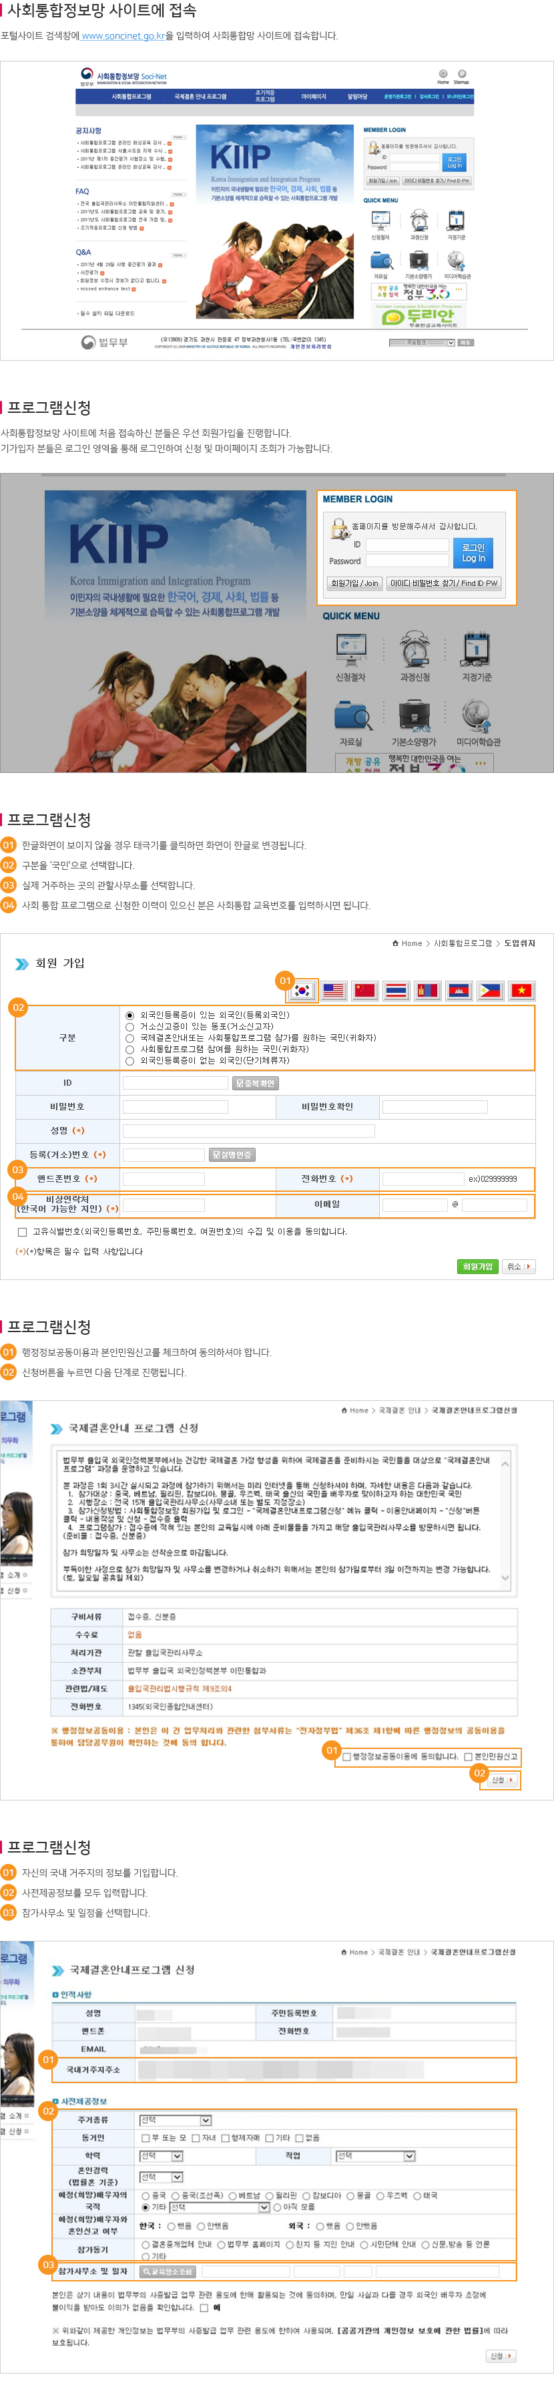Image resolution: width=554 pixels, height=2381 pixels.
Task: Click the United States flag icon
Action: [334, 990]
